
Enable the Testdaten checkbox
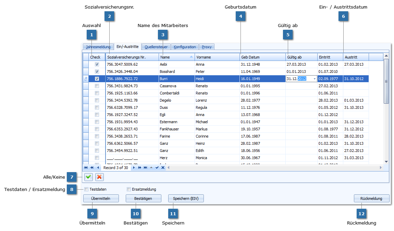[87, 189]
